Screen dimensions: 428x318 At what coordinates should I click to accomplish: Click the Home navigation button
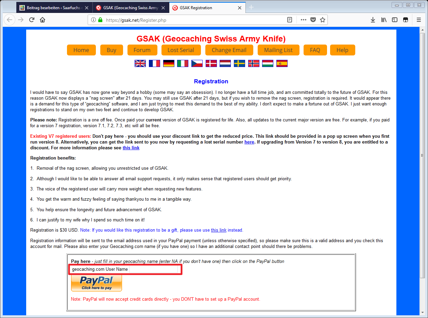click(x=81, y=50)
